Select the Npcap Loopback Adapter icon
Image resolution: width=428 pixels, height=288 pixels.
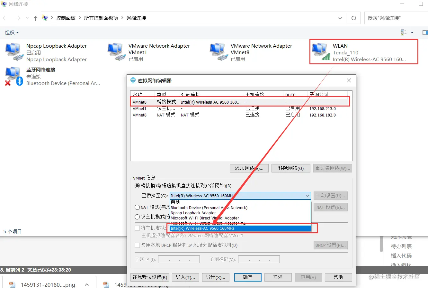(14, 52)
